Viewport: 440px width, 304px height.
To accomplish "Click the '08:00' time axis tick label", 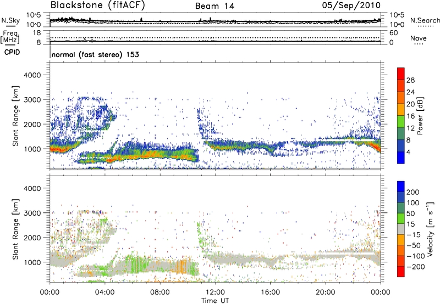I will tap(160, 292).
